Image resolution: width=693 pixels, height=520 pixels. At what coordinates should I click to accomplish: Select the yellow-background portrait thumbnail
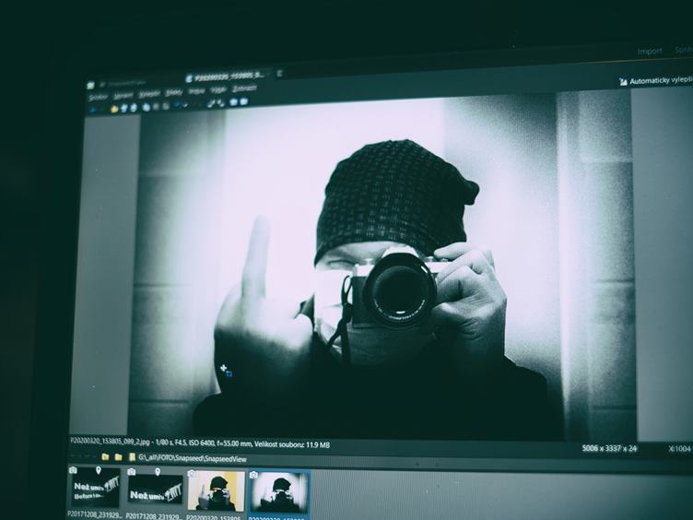coord(217,490)
